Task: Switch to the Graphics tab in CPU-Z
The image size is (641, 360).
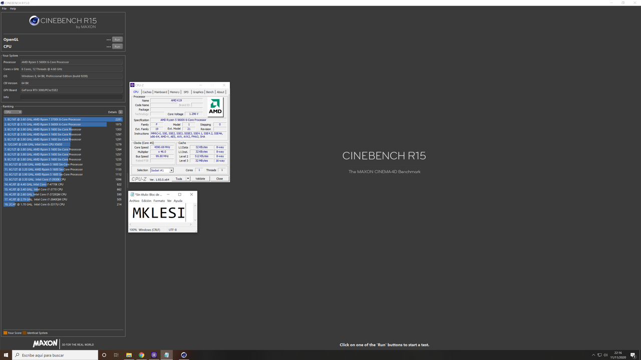Action: 198,92
